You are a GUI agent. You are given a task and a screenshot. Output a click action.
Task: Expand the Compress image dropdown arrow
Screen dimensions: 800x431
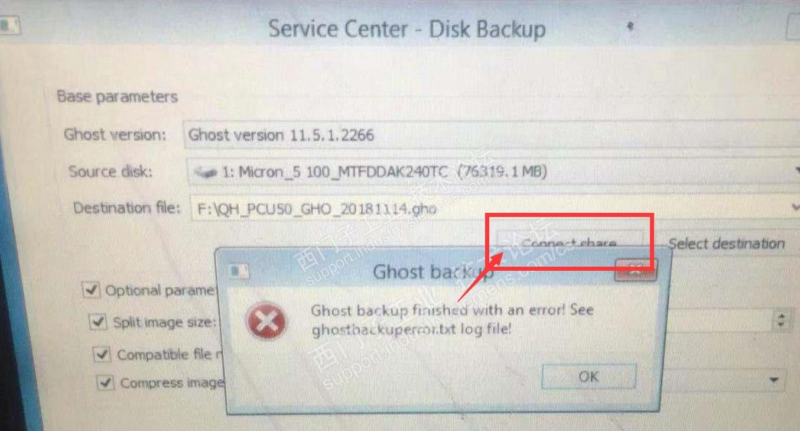tap(774, 380)
